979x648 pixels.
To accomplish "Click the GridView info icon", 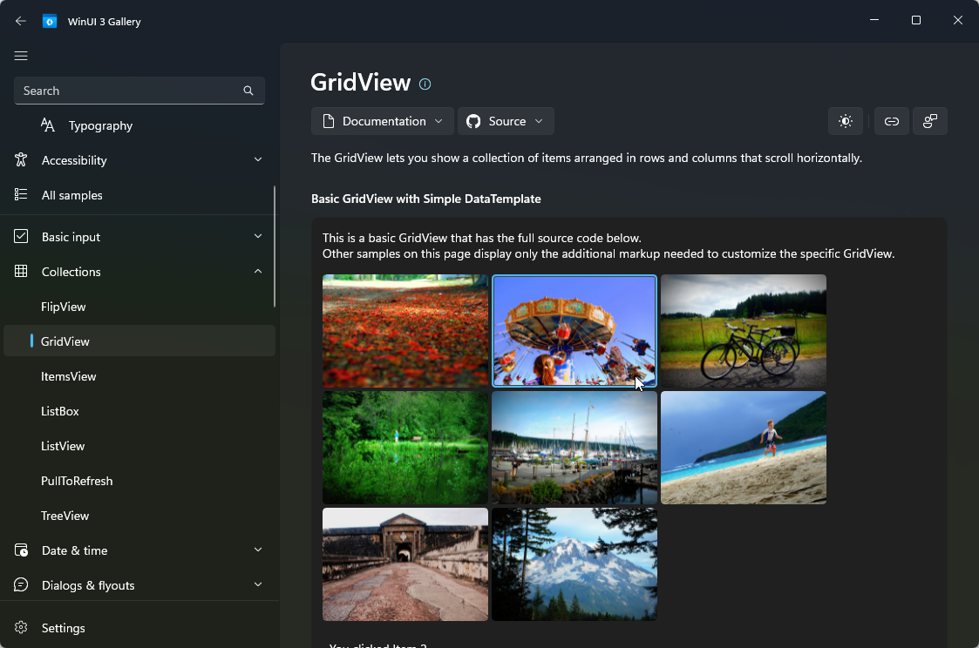I will click(425, 84).
